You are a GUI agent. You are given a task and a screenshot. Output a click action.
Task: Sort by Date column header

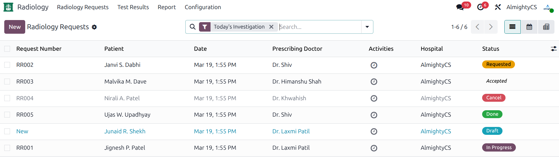200,49
